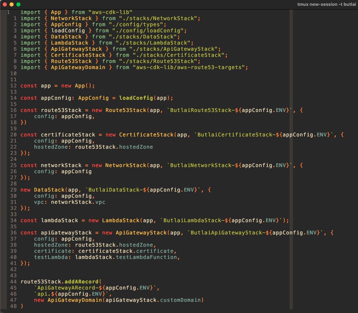
Task: Click 'vpc: networkStack.vpc' on line 31
Action: (69, 202)
